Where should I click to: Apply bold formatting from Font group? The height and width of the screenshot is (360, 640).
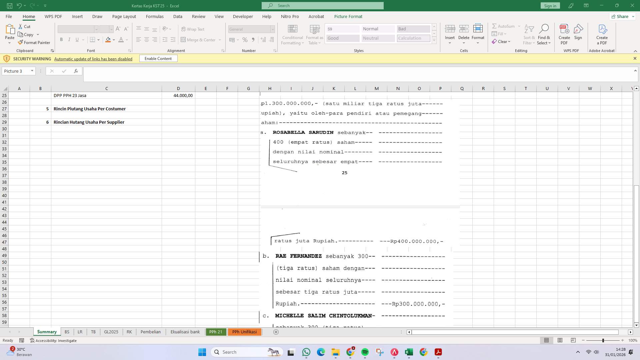[x=61, y=39]
